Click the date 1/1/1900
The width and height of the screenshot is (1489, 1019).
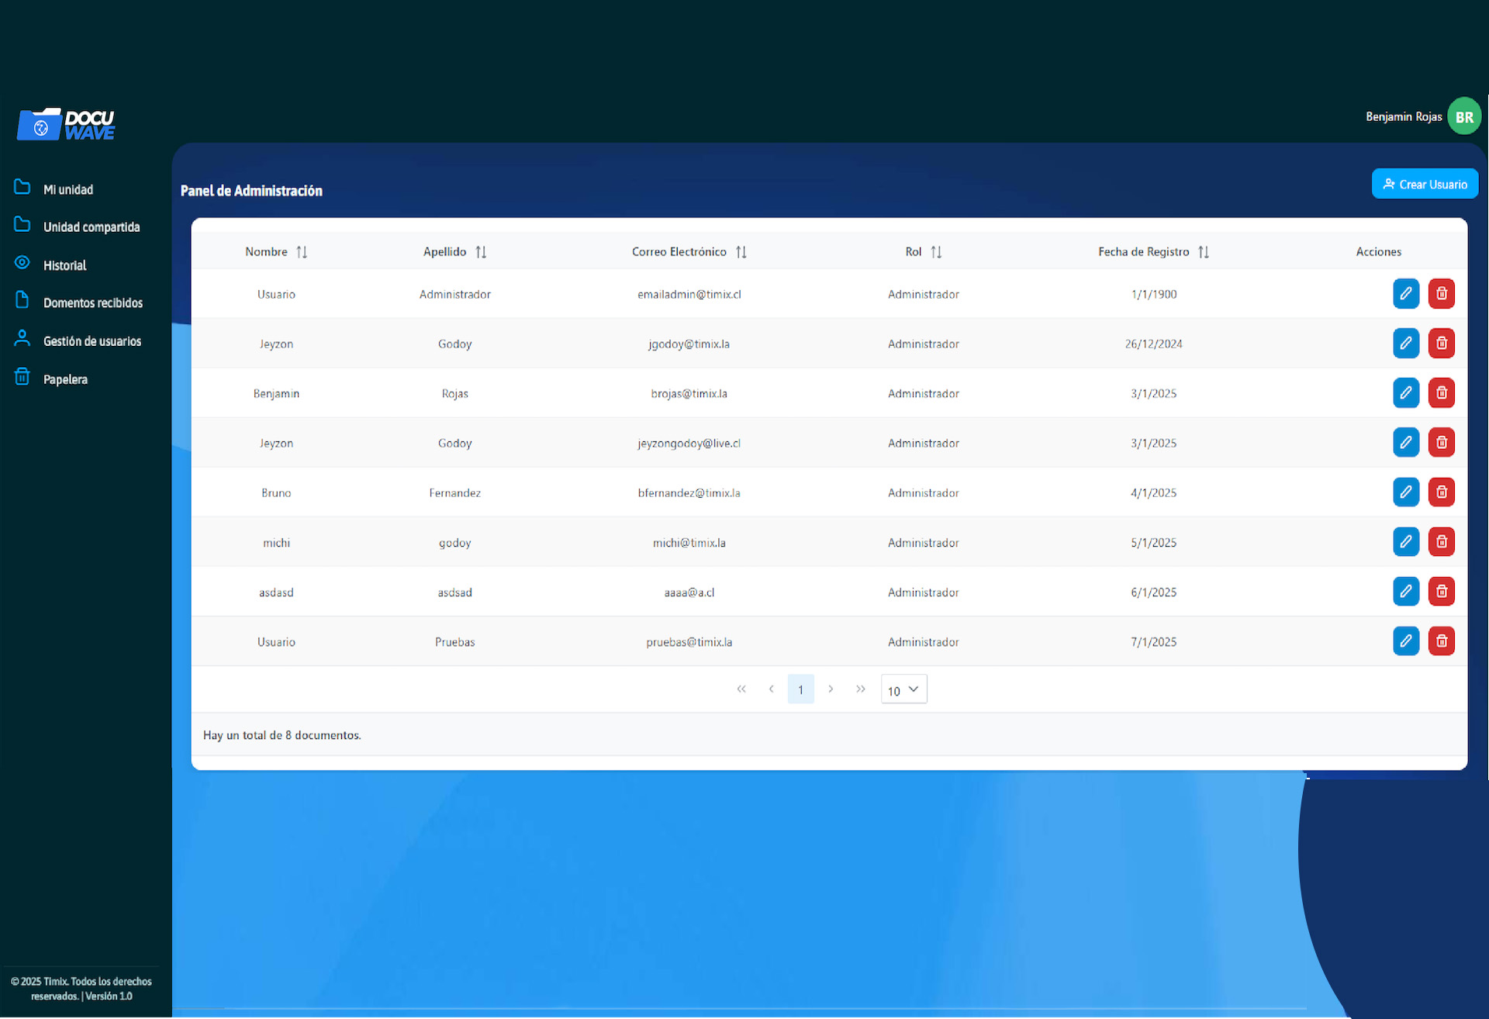(1153, 295)
